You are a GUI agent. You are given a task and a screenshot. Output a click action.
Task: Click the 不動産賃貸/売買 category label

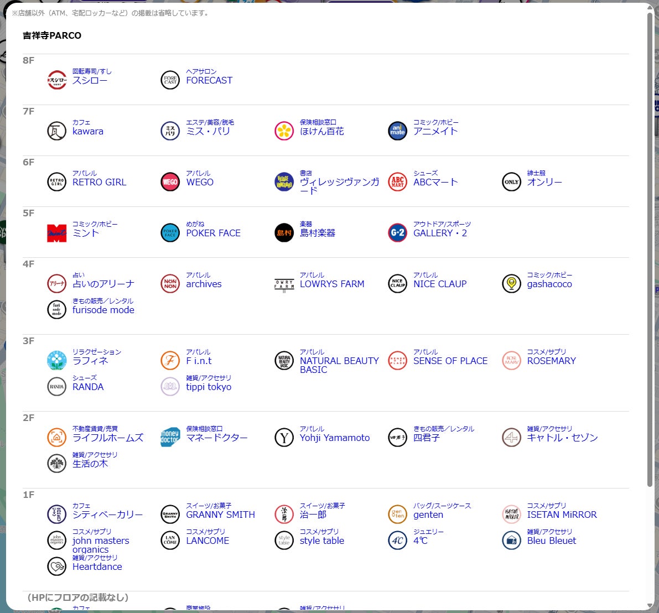click(95, 429)
